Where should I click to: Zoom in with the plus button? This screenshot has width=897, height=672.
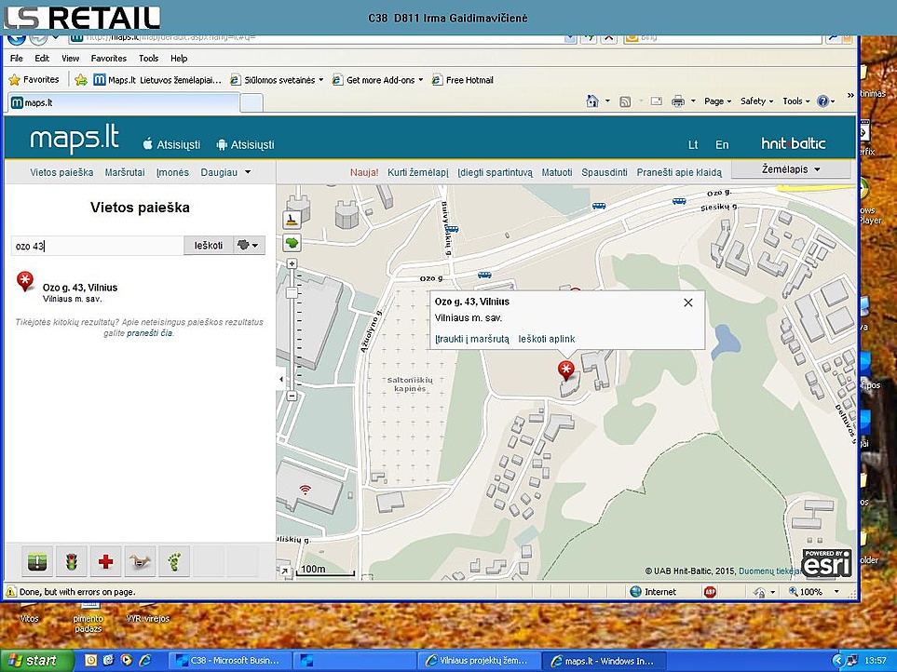click(x=292, y=264)
